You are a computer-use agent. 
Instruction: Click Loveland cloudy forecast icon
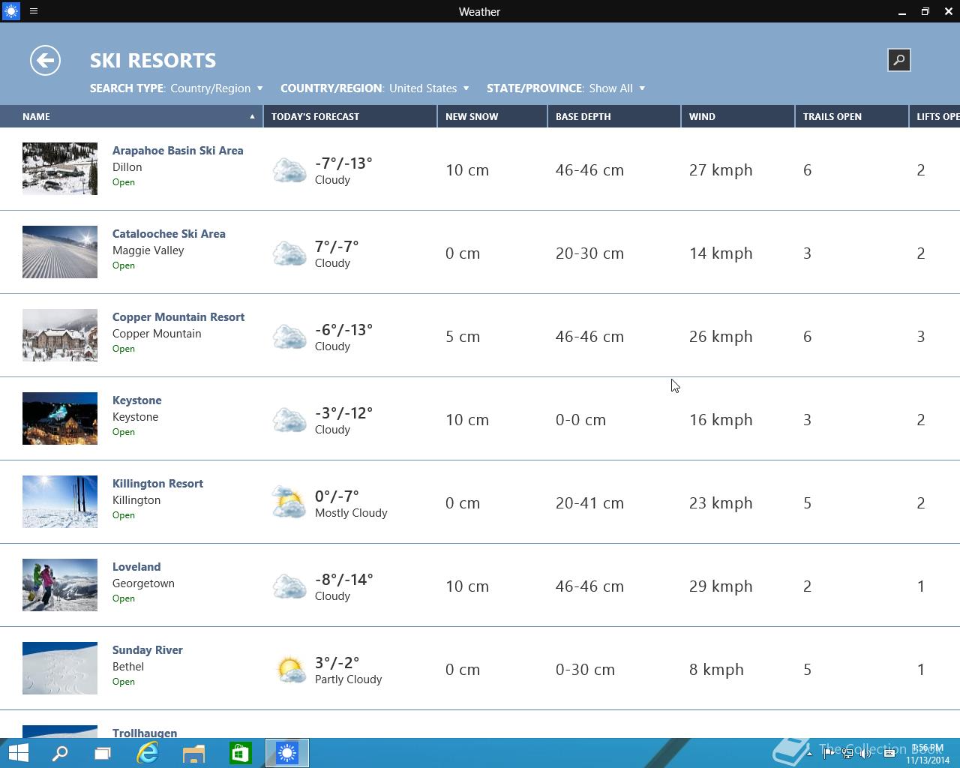pos(289,587)
